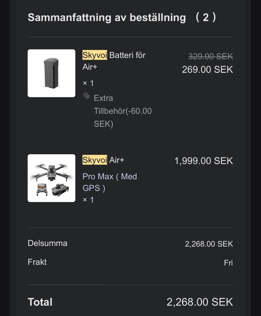Screen dimensions: 261x316
Task: Click the discounted 269.00 SEK battery price
Action: coord(207,70)
